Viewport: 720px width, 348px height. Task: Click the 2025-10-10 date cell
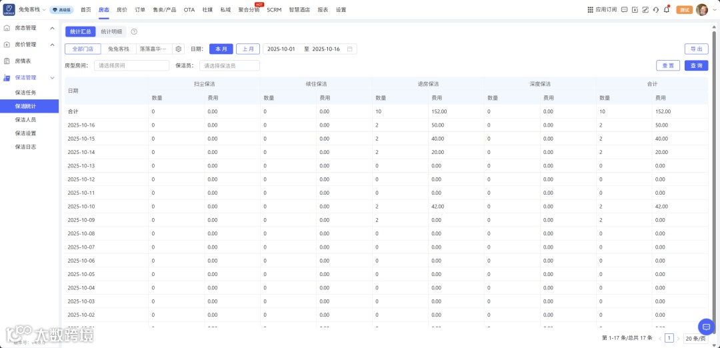pos(107,206)
